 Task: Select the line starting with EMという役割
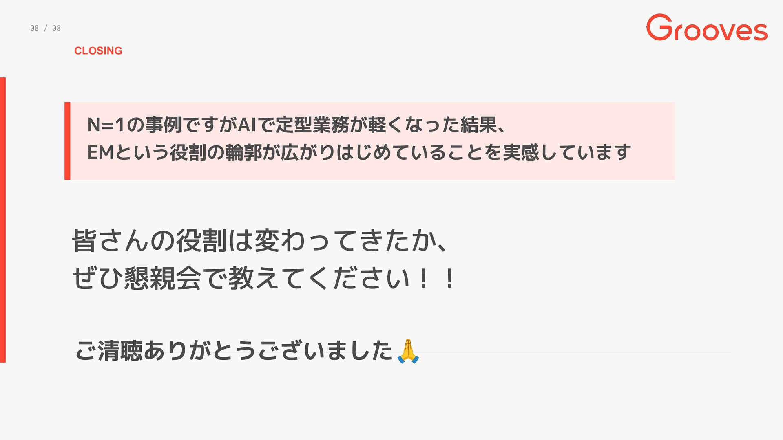359,152
